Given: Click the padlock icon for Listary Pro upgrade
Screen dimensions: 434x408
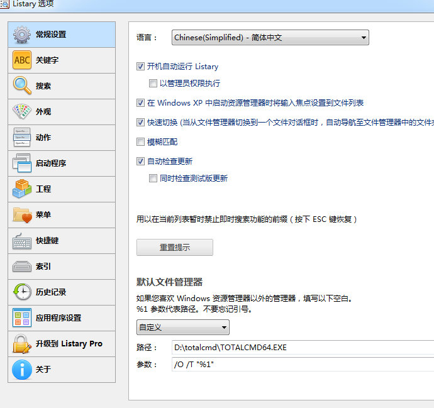Looking at the screenshot, I should [x=22, y=343].
